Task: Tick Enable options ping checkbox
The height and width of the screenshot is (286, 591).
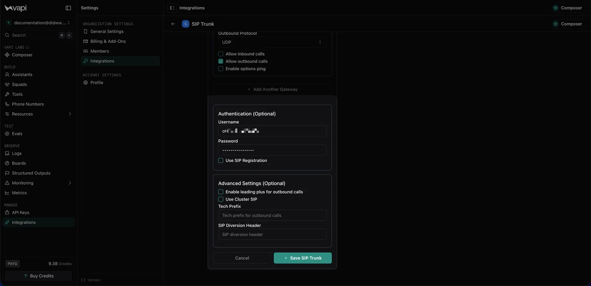Action: pos(221,69)
